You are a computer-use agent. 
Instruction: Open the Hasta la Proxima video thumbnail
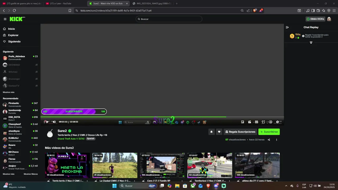pos(67,165)
